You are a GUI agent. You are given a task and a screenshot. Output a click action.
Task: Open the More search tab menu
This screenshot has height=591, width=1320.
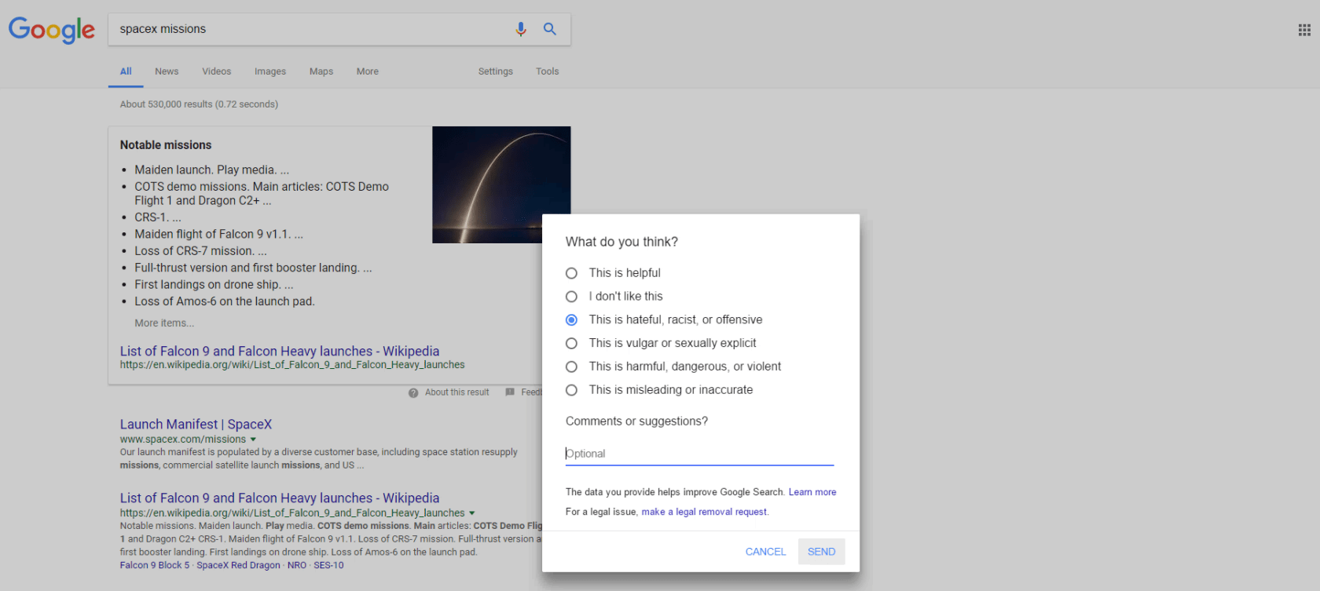pos(367,71)
